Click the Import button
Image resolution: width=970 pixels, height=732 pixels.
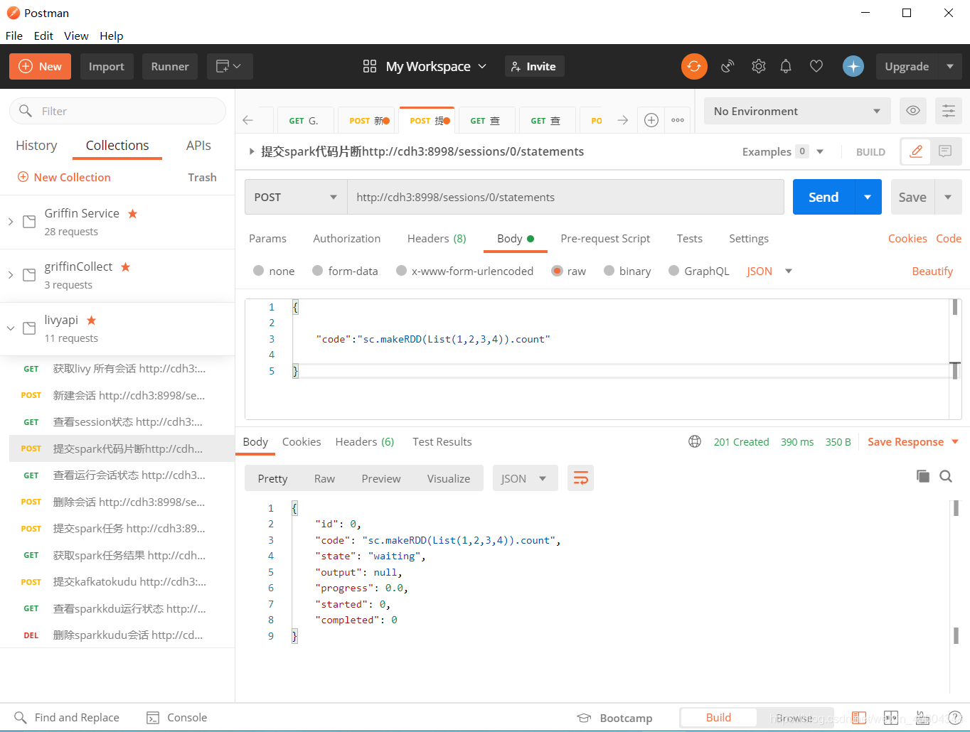point(107,66)
